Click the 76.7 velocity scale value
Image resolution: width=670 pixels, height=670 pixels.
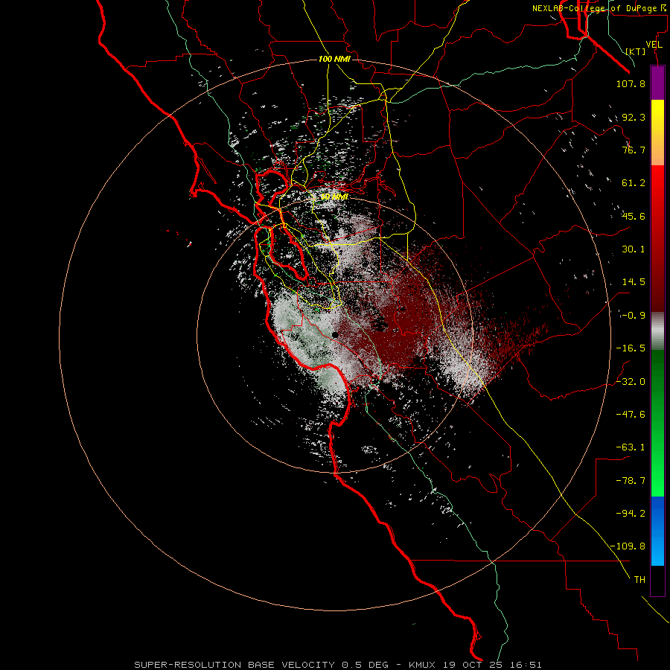coord(634,150)
